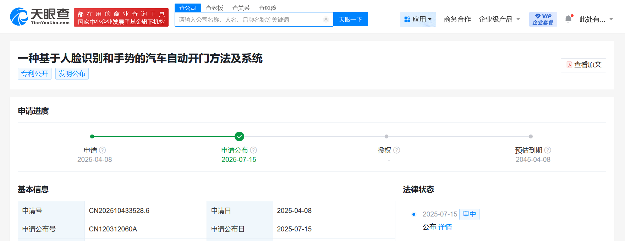This screenshot has height=241, width=625.
Task: Click the 申请 progress start marker
Action: pyautogui.click(x=92, y=136)
